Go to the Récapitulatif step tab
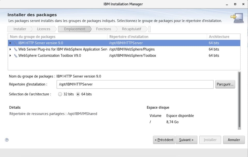This screenshot has width=248, height=157. (133, 29)
